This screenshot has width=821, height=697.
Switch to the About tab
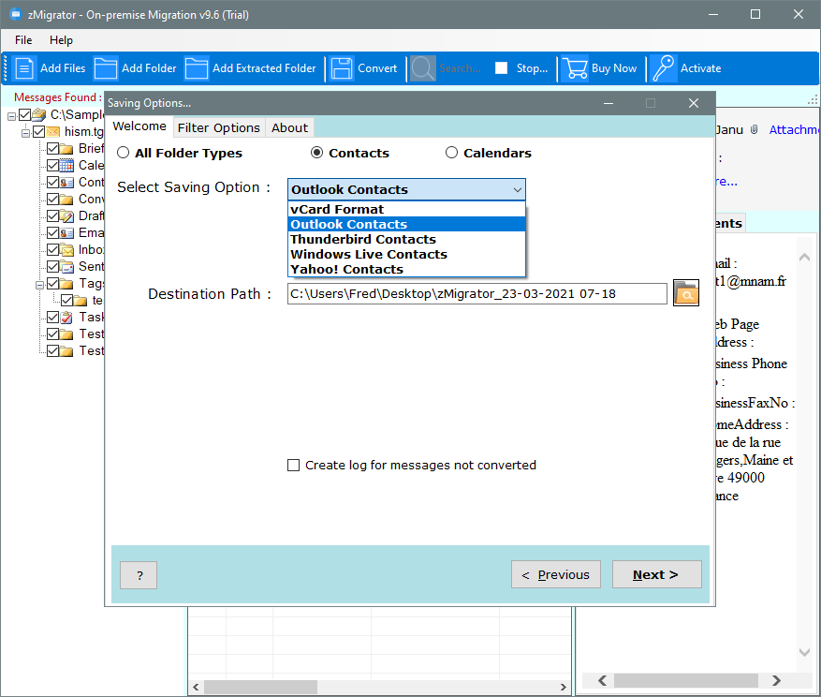click(289, 127)
